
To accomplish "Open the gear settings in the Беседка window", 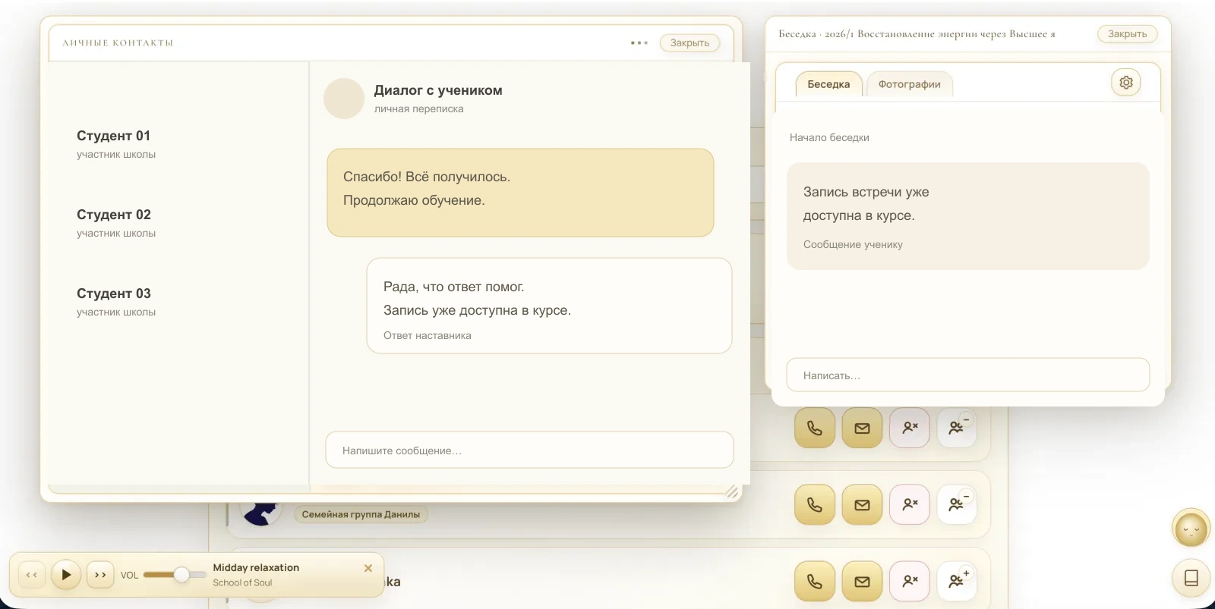I will 1126,83.
